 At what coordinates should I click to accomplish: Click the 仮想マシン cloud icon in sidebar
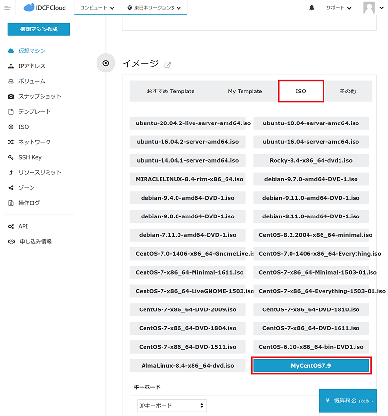pos(11,51)
